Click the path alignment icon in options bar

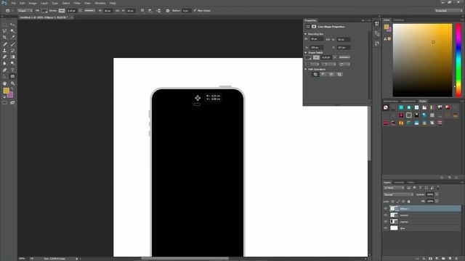[x=150, y=11]
